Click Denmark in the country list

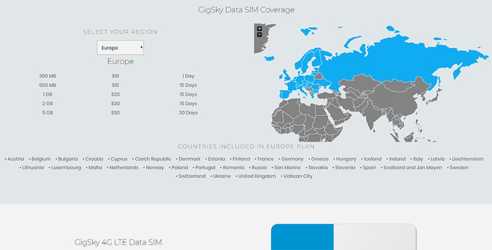click(190, 159)
